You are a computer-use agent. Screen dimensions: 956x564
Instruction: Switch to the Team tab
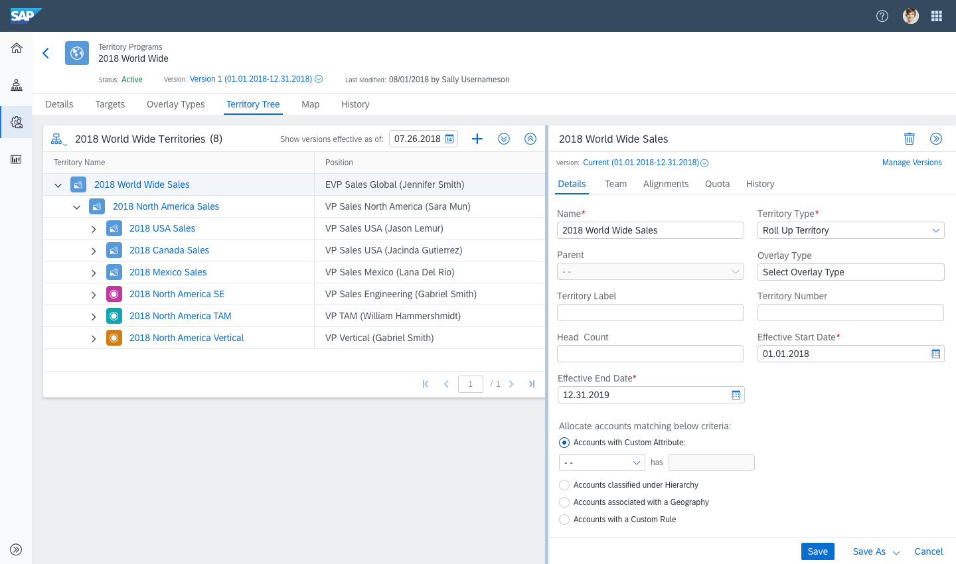(x=616, y=184)
